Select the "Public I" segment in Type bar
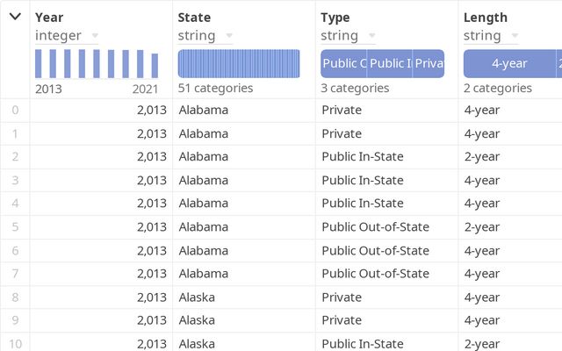 pos(389,64)
